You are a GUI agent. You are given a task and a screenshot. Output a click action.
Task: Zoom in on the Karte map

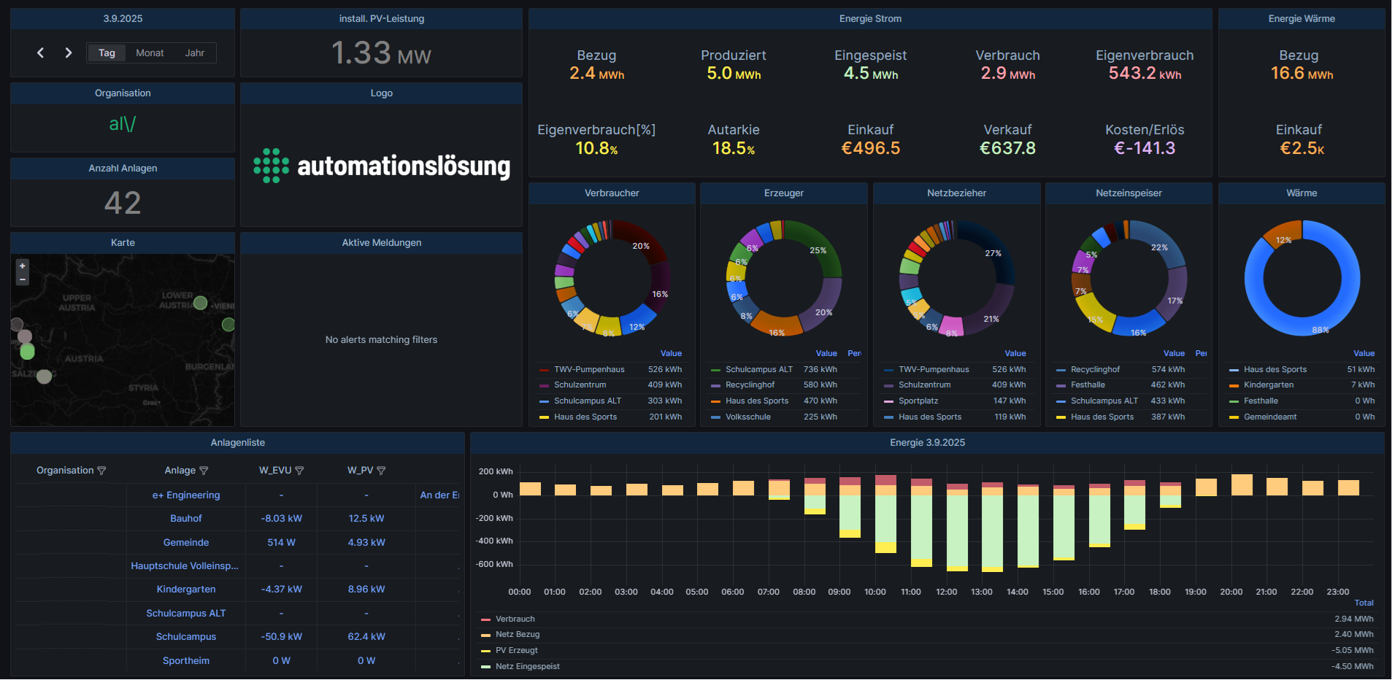point(23,266)
